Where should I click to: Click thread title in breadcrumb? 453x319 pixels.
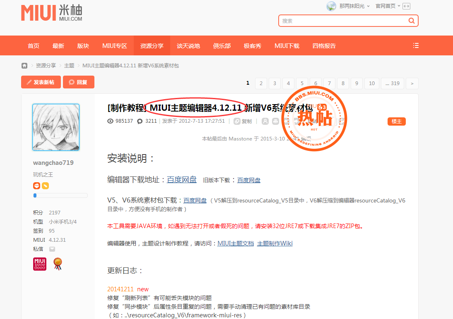pos(130,65)
